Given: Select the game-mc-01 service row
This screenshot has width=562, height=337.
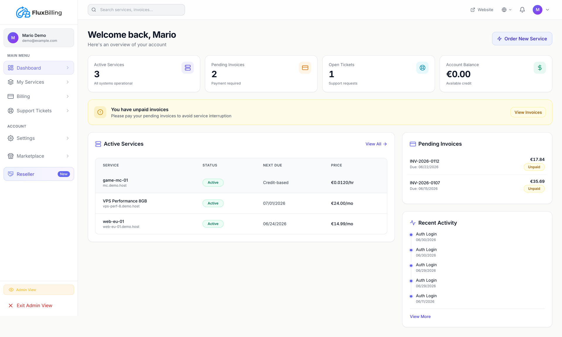Looking at the screenshot, I should [241, 183].
